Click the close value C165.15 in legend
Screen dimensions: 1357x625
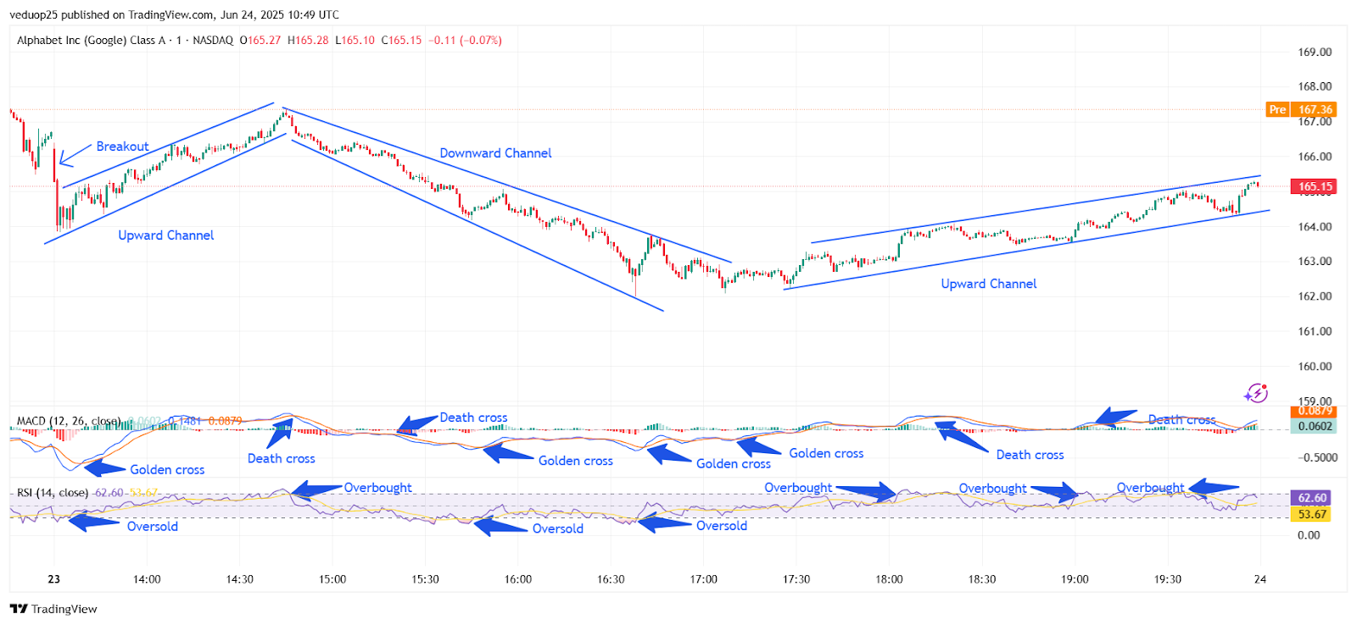click(401, 40)
